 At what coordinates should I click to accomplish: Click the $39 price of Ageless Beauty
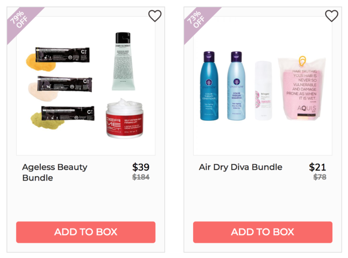[141, 167]
